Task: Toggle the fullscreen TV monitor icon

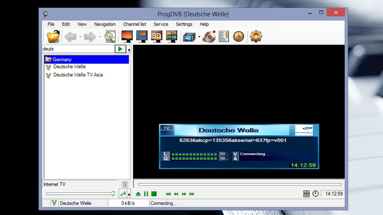Action: tap(127, 36)
